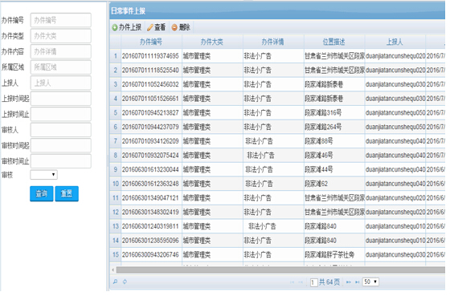Image resolution: width=450 pixels, height=296 pixels.
Task: Select row with ID 201606301238595096
Action: point(277,241)
